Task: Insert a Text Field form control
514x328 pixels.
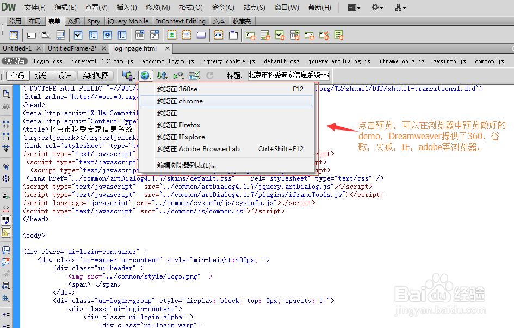Action: (32, 35)
